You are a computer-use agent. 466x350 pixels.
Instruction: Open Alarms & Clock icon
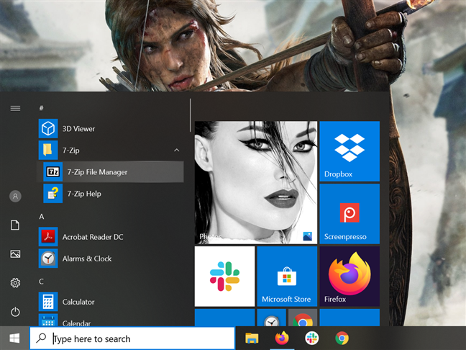pyautogui.click(x=48, y=259)
